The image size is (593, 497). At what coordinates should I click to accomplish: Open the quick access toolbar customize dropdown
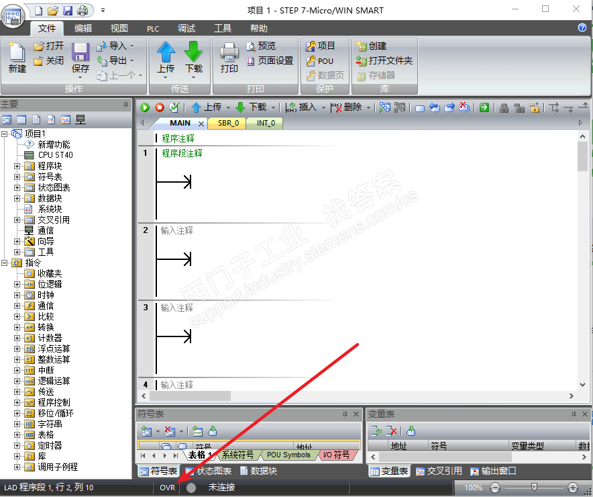coord(103,11)
